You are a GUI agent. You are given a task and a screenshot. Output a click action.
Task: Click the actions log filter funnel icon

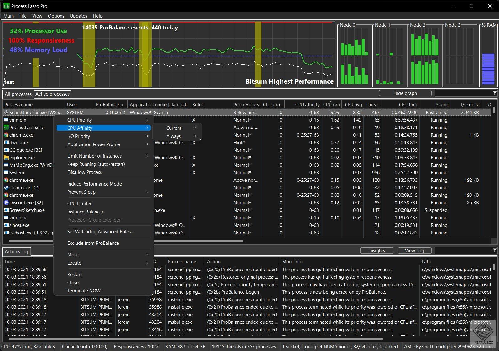(x=495, y=250)
